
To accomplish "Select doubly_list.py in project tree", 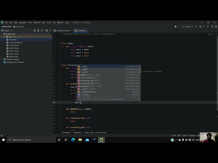I will pos(14,51).
